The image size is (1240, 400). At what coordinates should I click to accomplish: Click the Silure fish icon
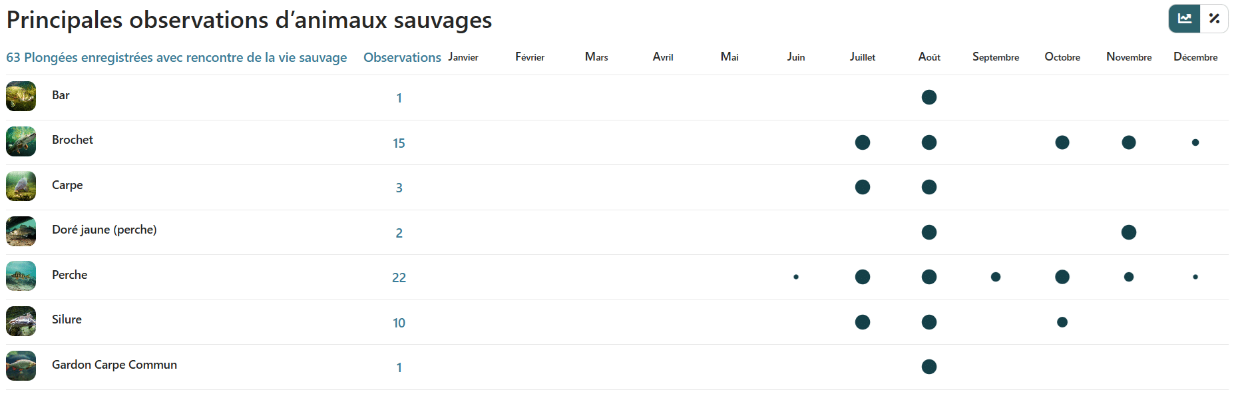pyautogui.click(x=21, y=321)
